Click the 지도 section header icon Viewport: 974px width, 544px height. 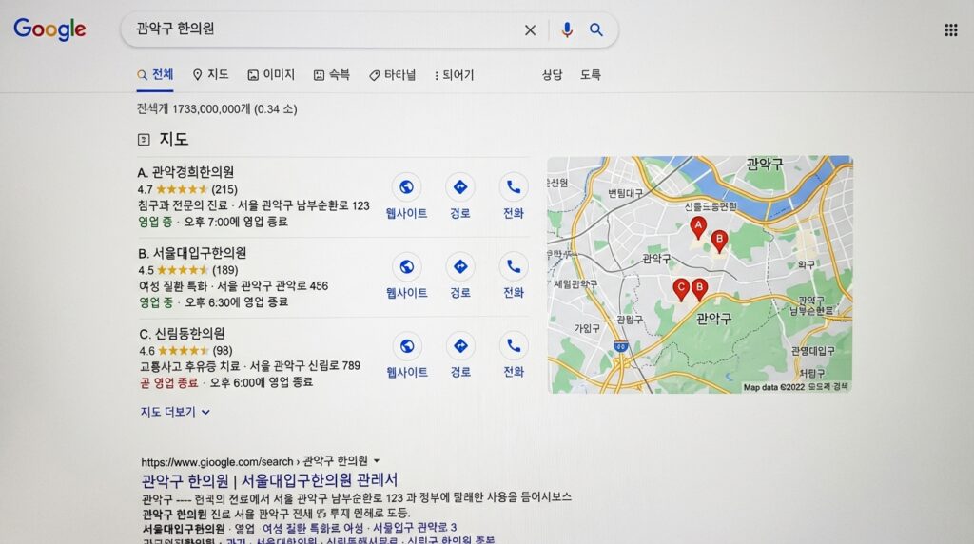point(144,139)
